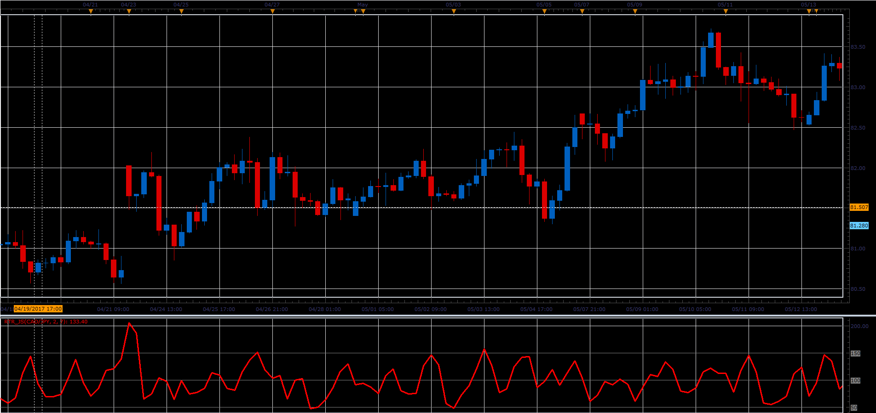Image resolution: width=876 pixels, height=413 pixels.
Task: Select the orange marker under the 04/25 date
Action: click(181, 11)
